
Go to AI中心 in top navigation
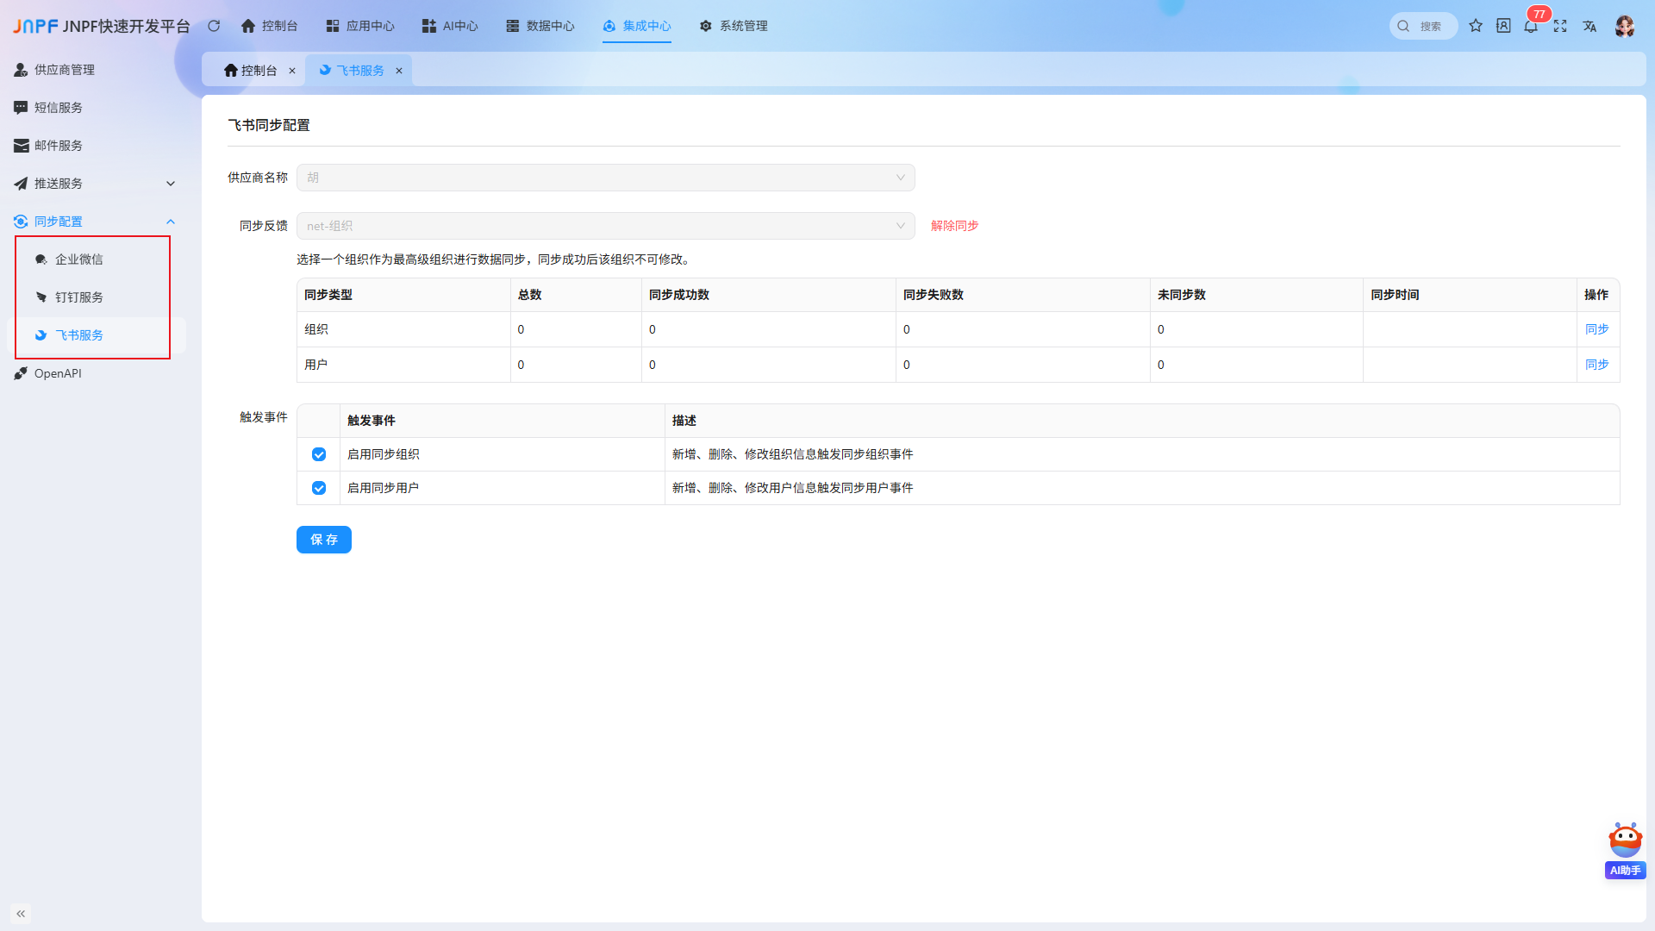[450, 26]
